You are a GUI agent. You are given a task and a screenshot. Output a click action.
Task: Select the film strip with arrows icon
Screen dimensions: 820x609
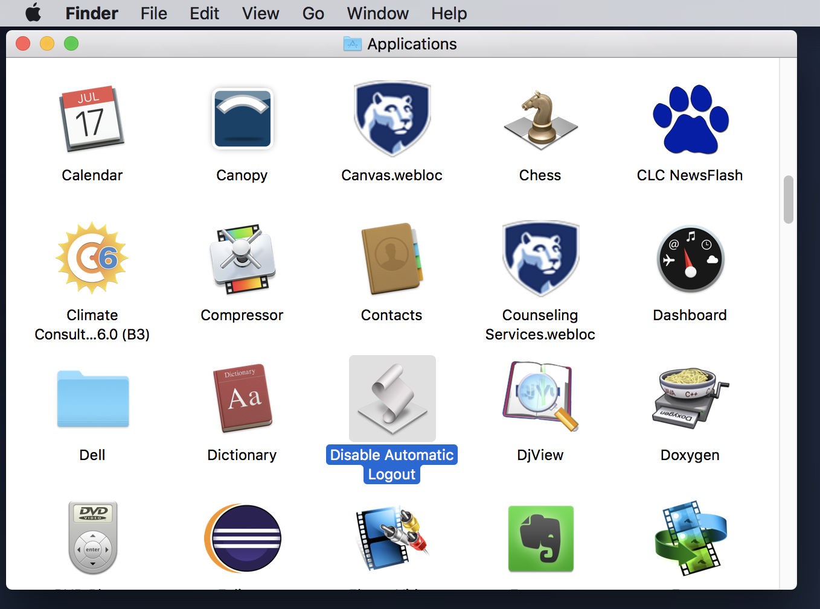[690, 538]
